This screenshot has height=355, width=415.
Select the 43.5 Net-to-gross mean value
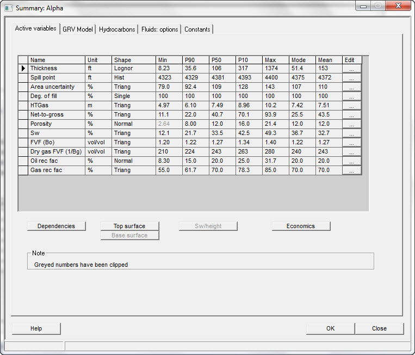329,115
